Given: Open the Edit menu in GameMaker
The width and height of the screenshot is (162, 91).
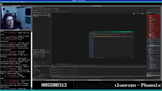Looking at the screenshot, I should coord(35,9).
